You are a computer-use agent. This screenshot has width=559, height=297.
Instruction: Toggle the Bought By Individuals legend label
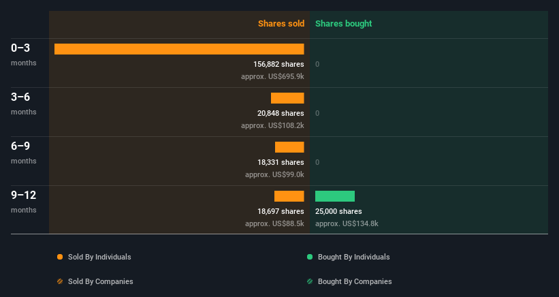tap(353, 257)
